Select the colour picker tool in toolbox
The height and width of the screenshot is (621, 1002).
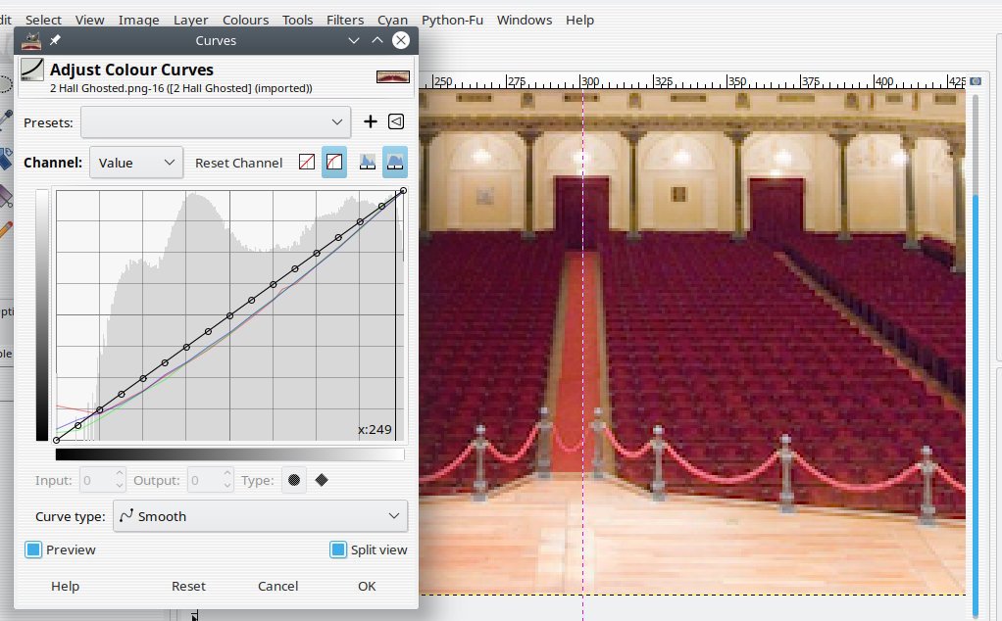(x=5, y=119)
